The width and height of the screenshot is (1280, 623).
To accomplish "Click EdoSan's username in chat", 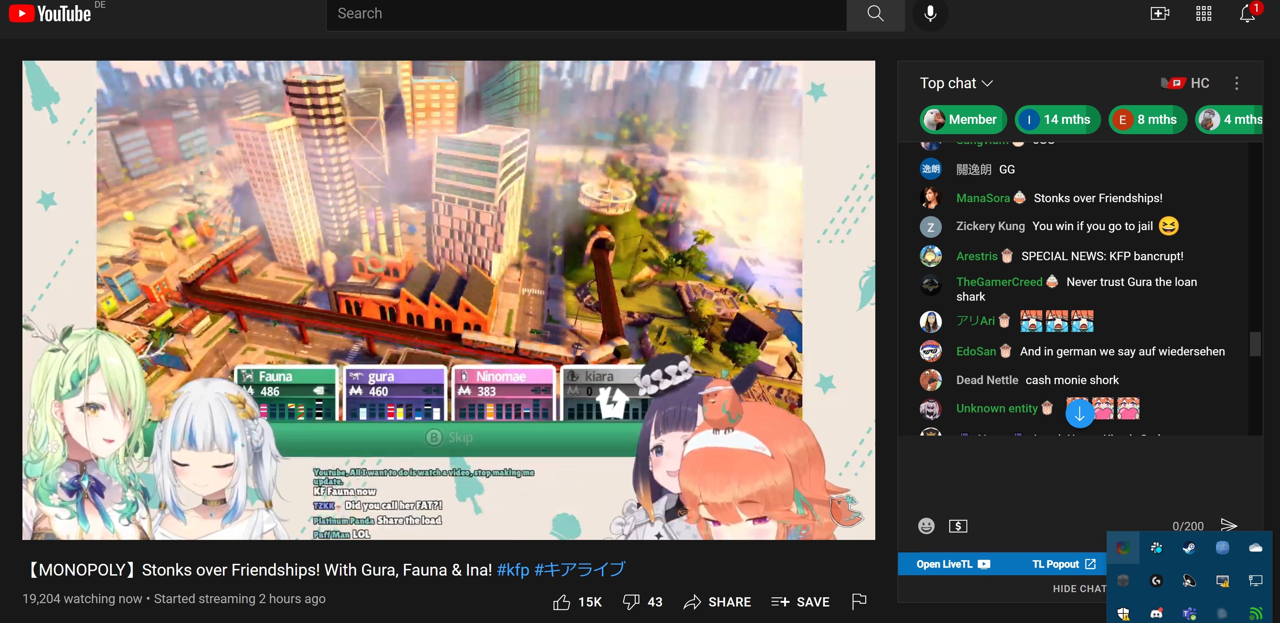I will point(976,351).
